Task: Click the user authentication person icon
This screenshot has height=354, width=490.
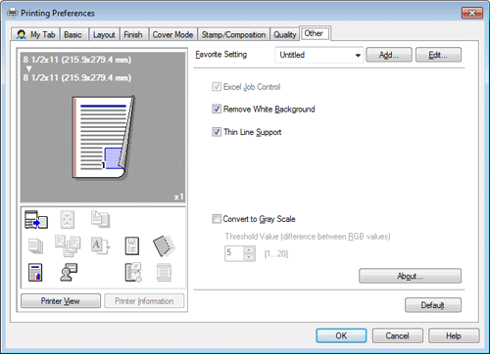Action: [x=69, y=272]
